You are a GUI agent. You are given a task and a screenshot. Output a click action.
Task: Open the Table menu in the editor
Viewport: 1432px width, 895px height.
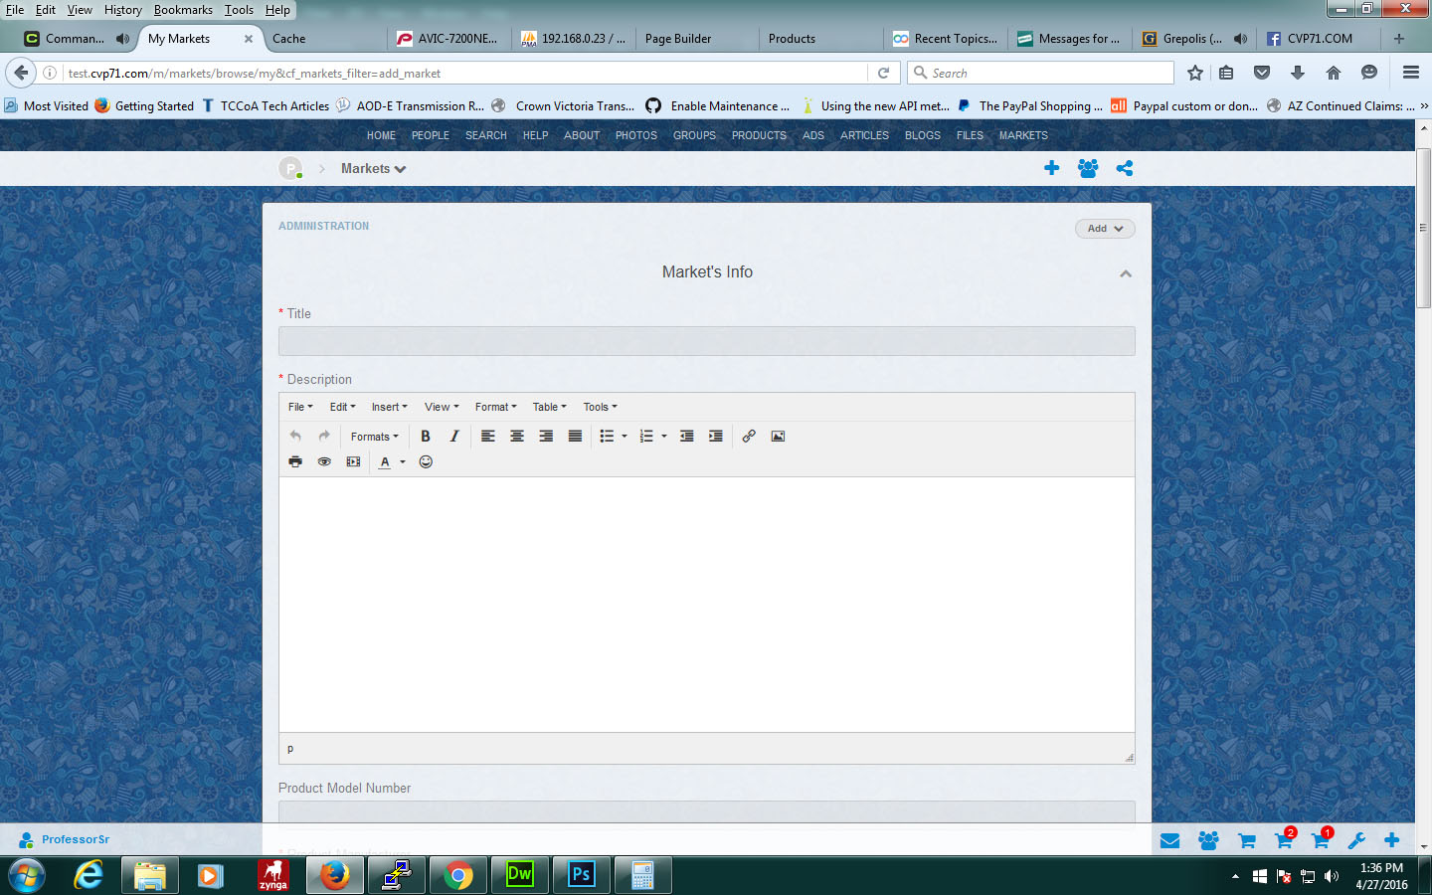click(x=549, y=407)
